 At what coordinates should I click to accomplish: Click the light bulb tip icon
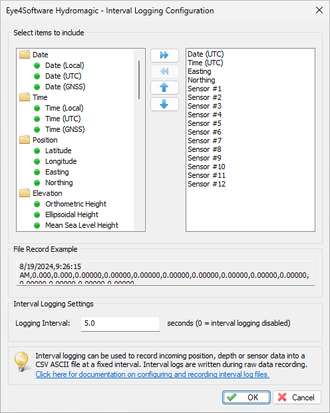click(21, 362)
